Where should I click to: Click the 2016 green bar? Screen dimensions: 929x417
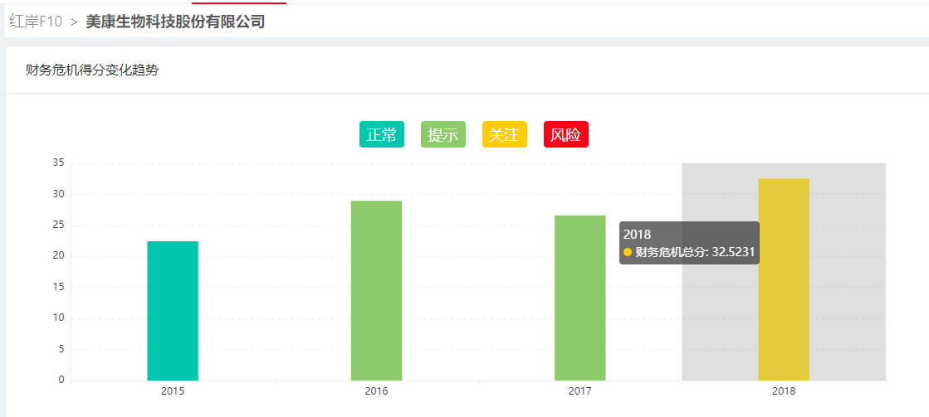(376, 290)
